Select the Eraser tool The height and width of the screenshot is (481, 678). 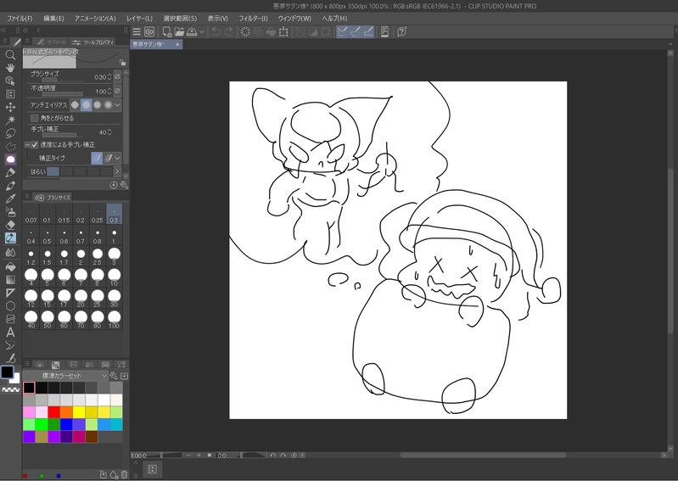[x=10, y=225]
